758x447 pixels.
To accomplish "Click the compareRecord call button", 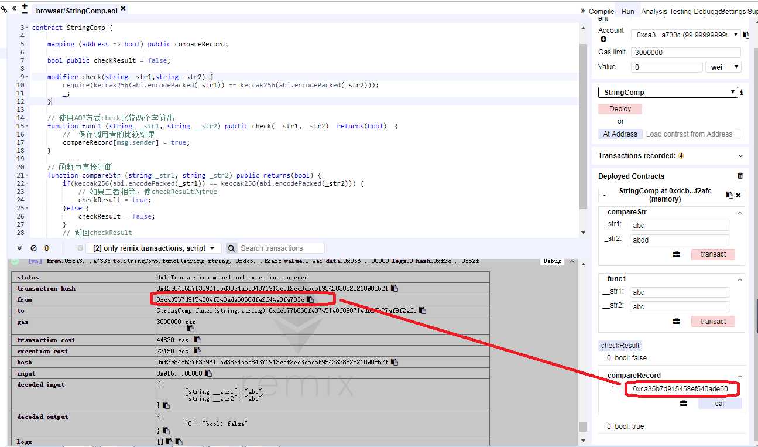I will [x=720, y=404].
